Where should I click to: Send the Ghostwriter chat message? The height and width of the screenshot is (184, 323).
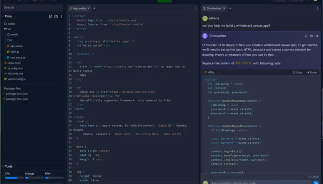[316, 182]
